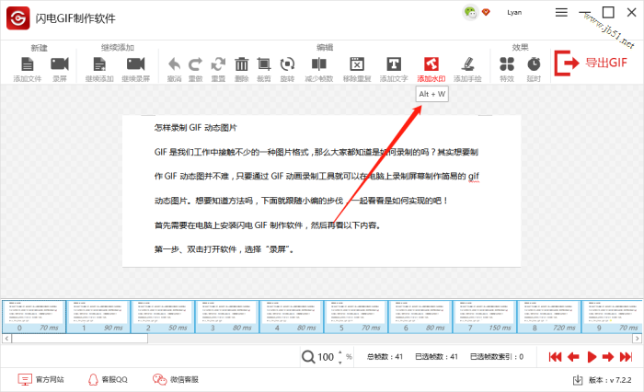The image size is (644, 392).
Task: Go to the next frame
Action: [x=608, y=357]
